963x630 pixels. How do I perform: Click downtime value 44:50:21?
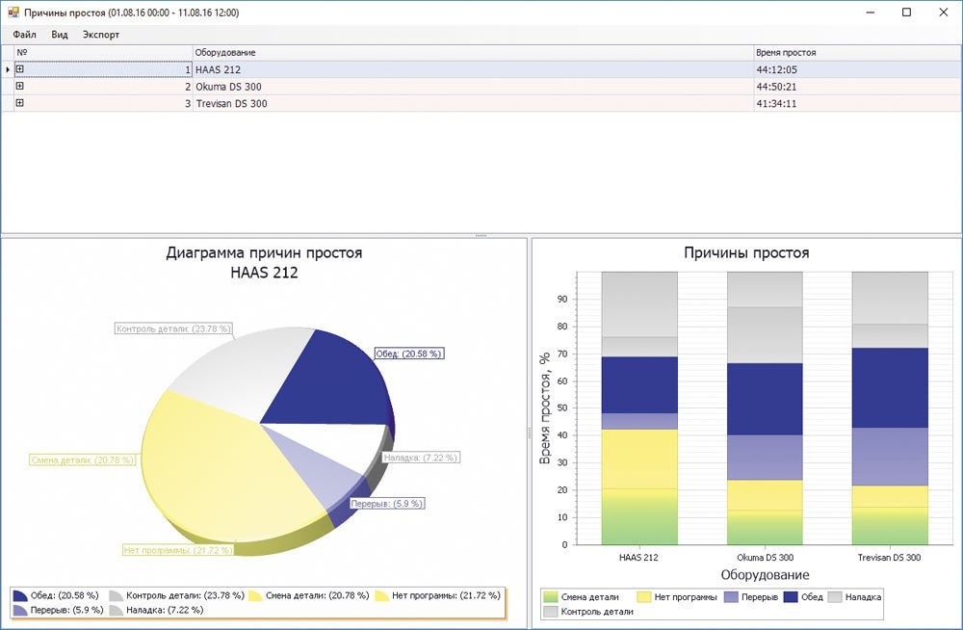click(x=776, y=87)
